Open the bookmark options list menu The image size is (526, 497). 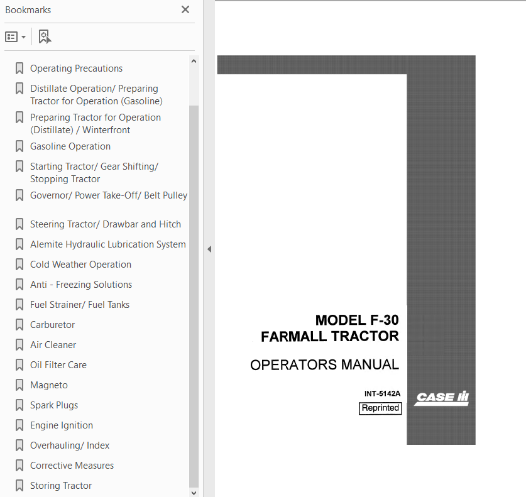point(15,36)
